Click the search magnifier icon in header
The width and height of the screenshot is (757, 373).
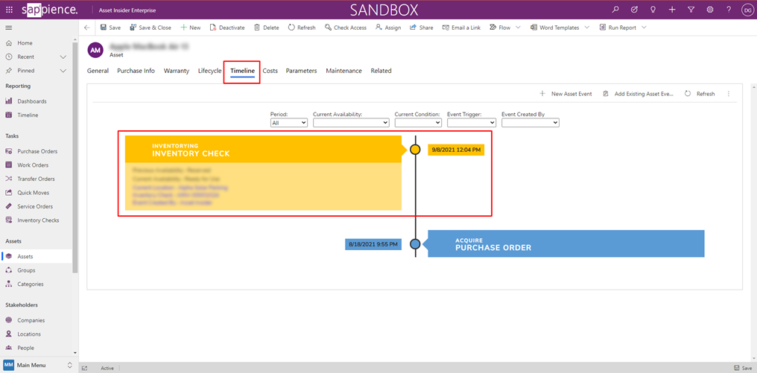click(x=615, y=10)
